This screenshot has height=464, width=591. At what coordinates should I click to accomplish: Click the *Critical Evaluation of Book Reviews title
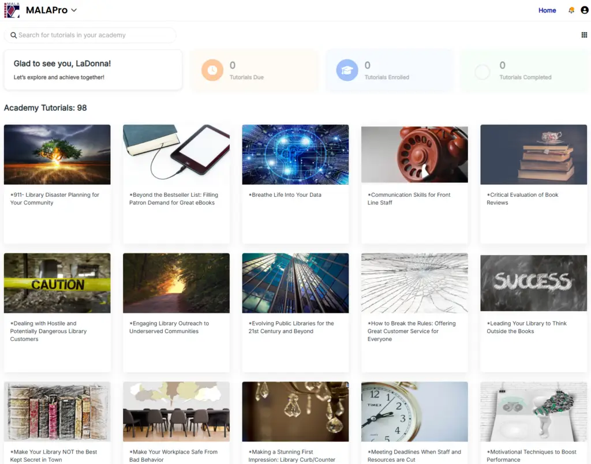pos(522,199)
